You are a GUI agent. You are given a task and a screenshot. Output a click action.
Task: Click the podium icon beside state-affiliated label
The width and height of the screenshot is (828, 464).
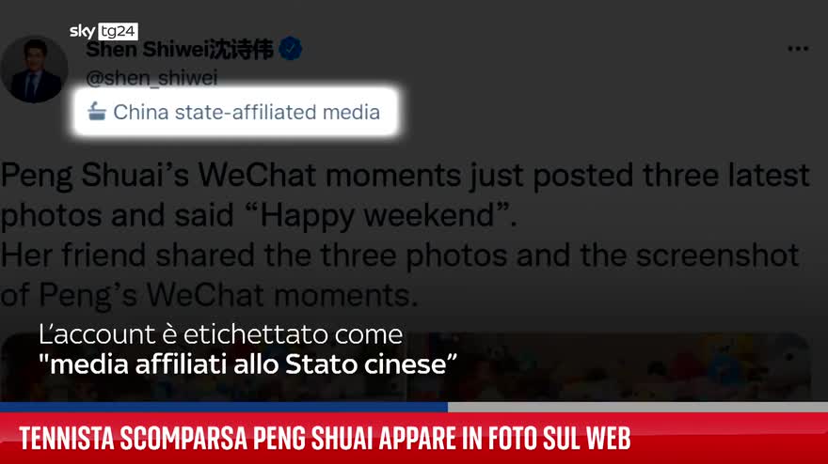point(97,111)
